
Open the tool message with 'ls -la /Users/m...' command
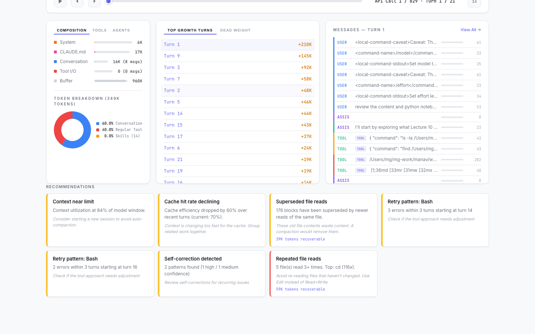(408, 138)
